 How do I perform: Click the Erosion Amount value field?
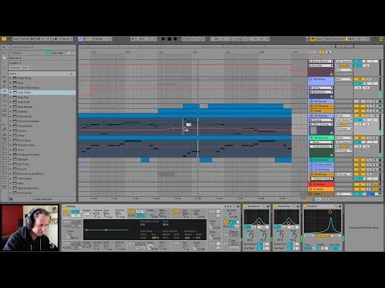pyautogui.click(x=335, y=248)
